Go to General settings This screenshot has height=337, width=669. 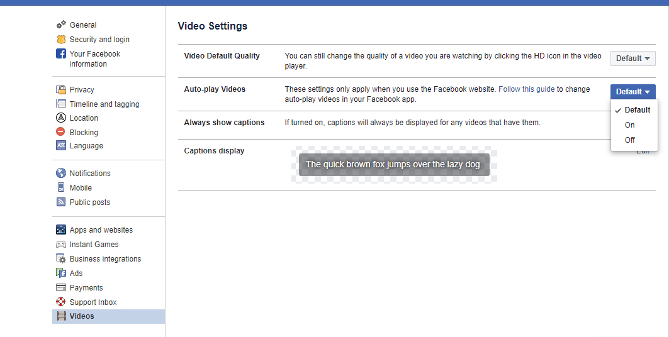point(83,25)
